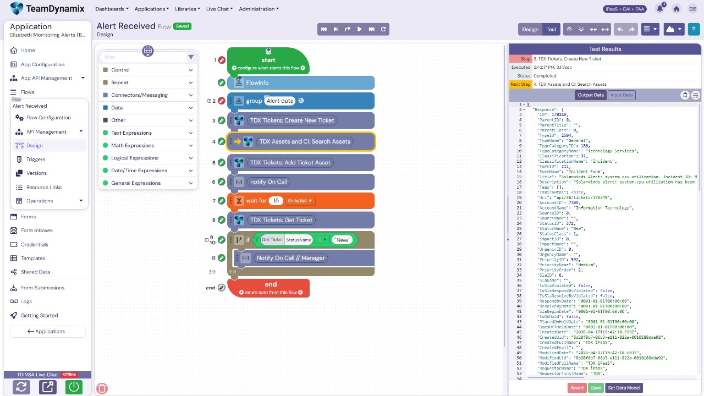The height and width of the screenshot is (396, 704).
Task: Switch to Test mode toggle
Action: tap(551, 29)
